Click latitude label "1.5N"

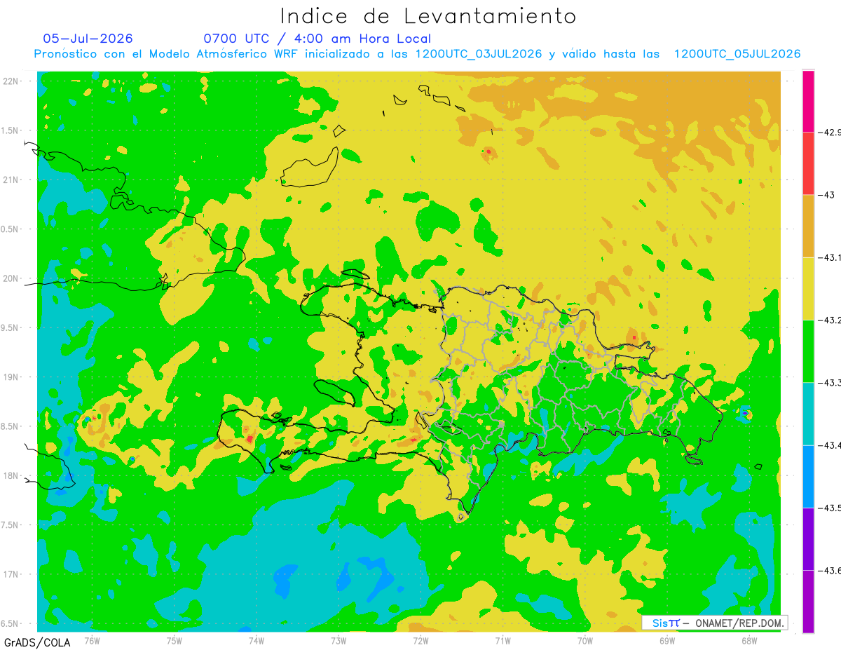pos(9,130)
